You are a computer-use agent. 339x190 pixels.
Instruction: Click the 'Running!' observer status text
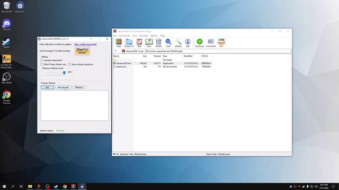[60, 130]
